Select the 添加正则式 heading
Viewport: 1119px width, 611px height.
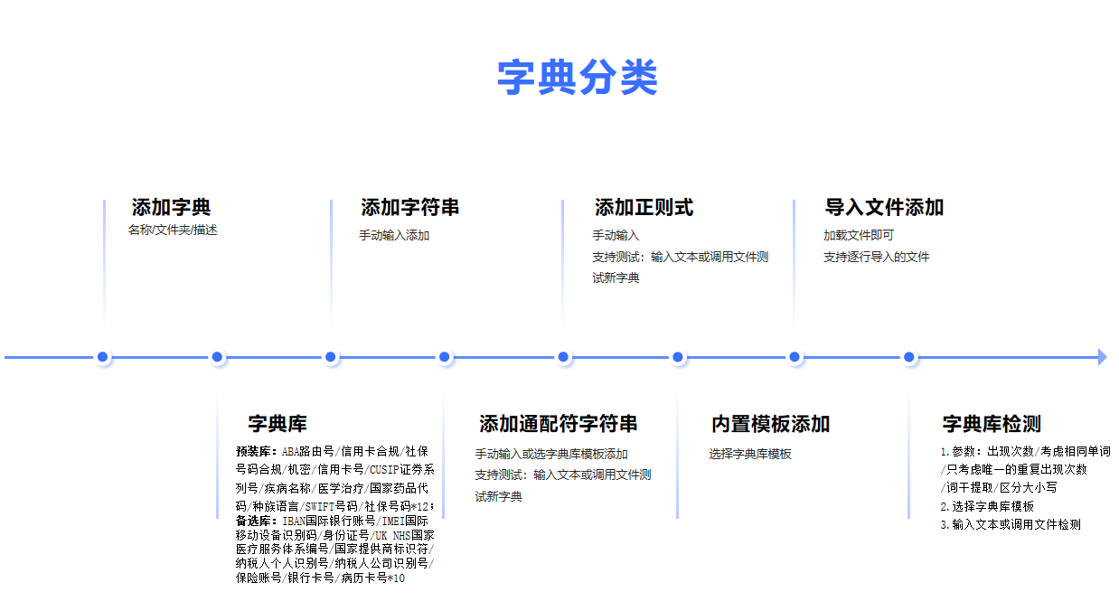tap(644, 207)
